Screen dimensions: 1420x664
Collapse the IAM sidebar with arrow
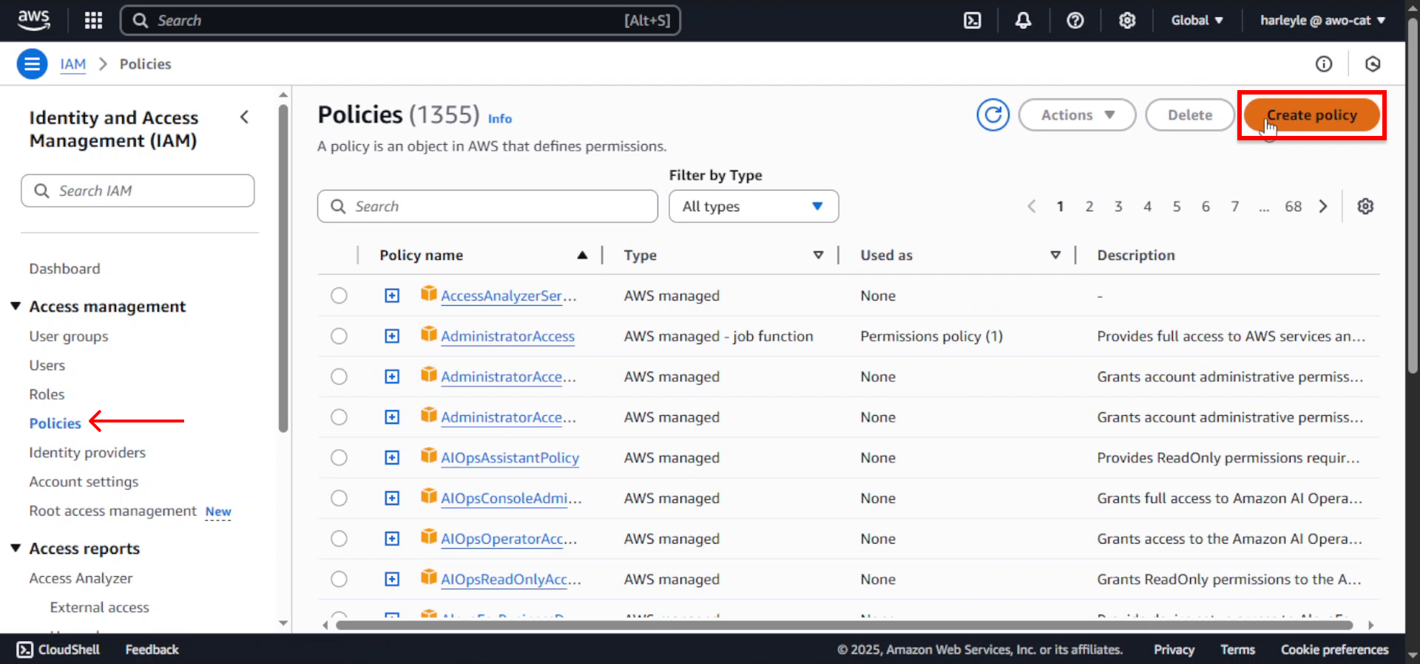coord(244,117)
